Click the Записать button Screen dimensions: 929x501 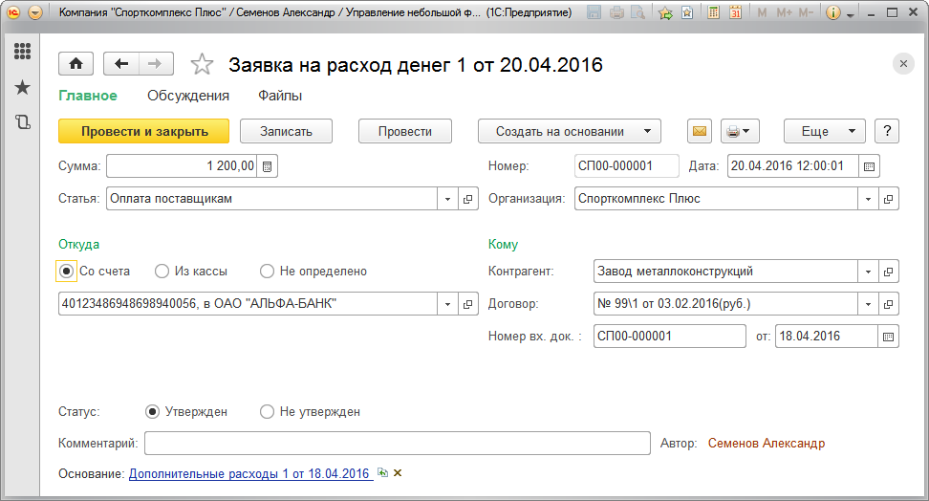coord(286,131)
